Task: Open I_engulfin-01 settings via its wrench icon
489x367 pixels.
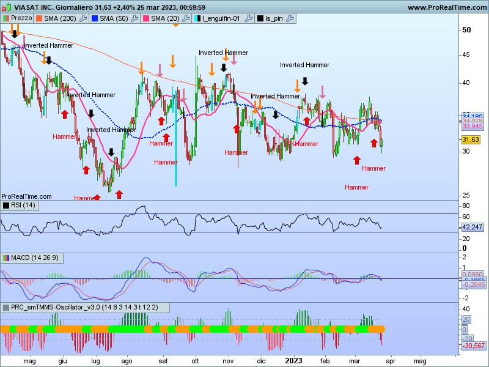Action: [249, 18]
